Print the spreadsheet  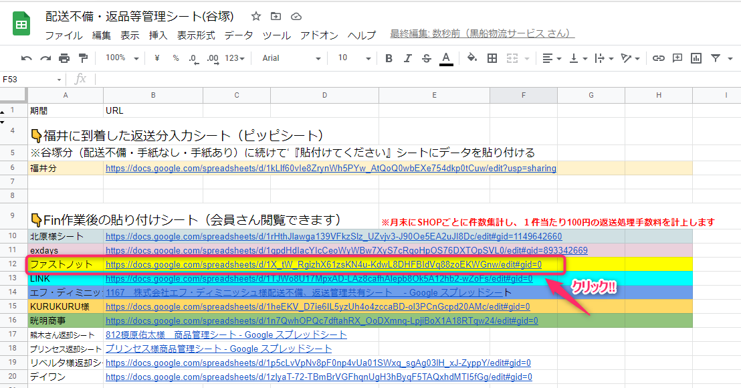tap(64, 58)
